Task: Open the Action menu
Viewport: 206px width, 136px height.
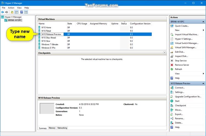Action: click(x=11, y=8)
